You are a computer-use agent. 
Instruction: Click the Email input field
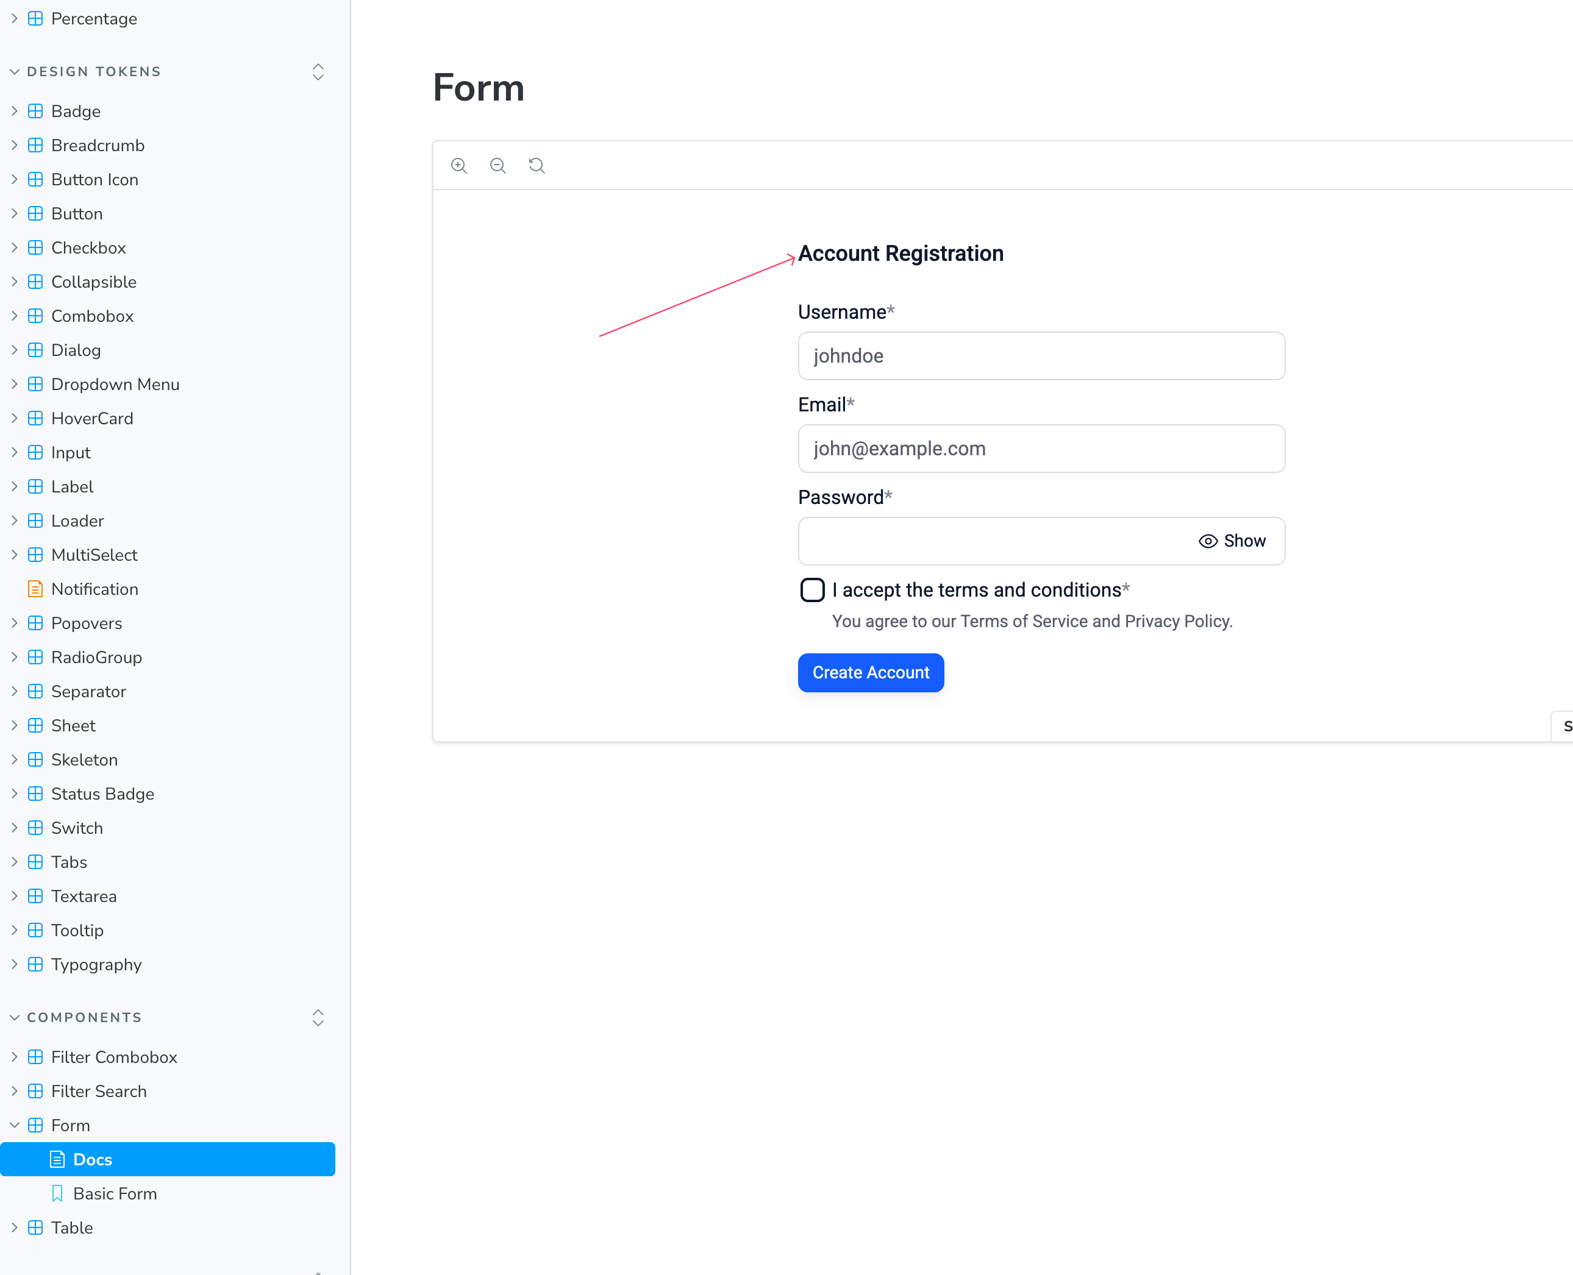coord(1042,449)
